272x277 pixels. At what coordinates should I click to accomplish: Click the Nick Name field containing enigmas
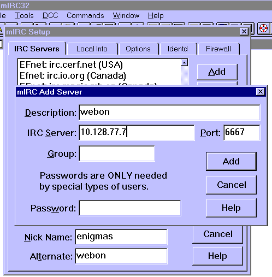[x=121, y=237]
